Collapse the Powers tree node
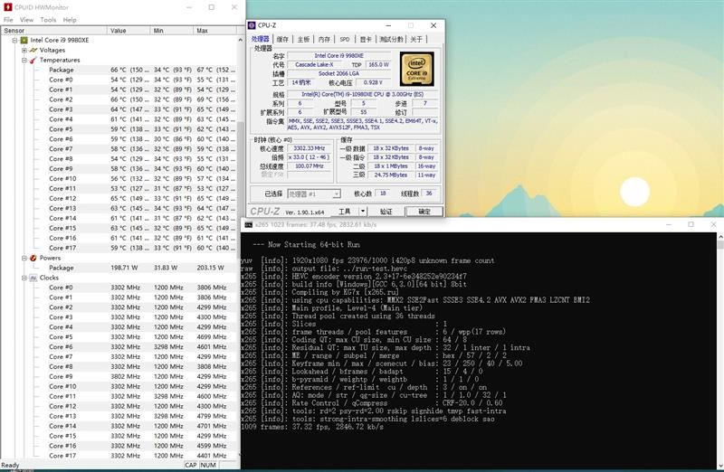 pyautogui.click(x=24, y=258)
